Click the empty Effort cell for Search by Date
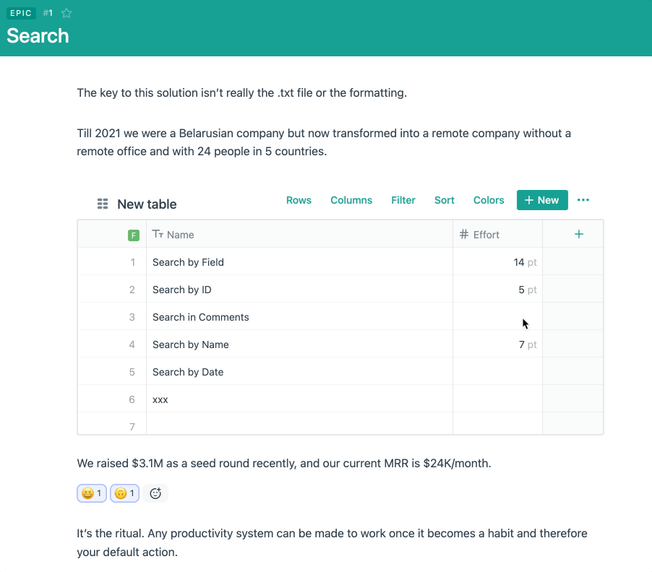652x572 pixels. 497,372
